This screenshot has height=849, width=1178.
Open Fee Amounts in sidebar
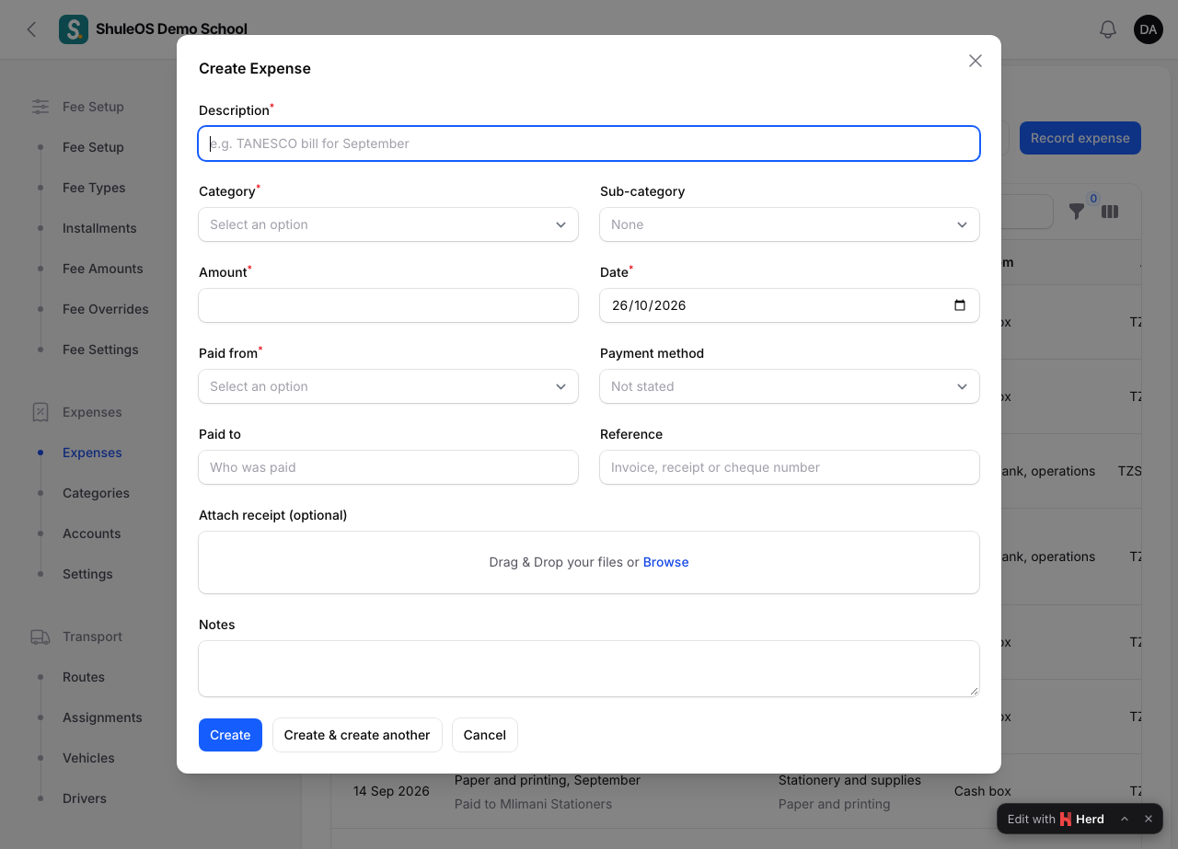[x=103, y=269]
